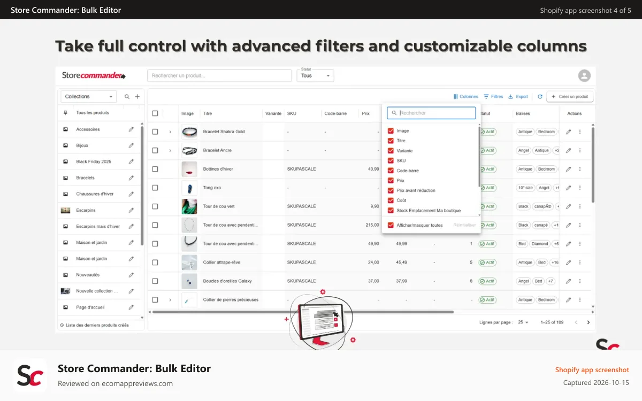Image resolution: width=642 pixels, height=401 pixels.
Task: Expand variants of Collier de pierres précieuses
Action: click(170, 300)
